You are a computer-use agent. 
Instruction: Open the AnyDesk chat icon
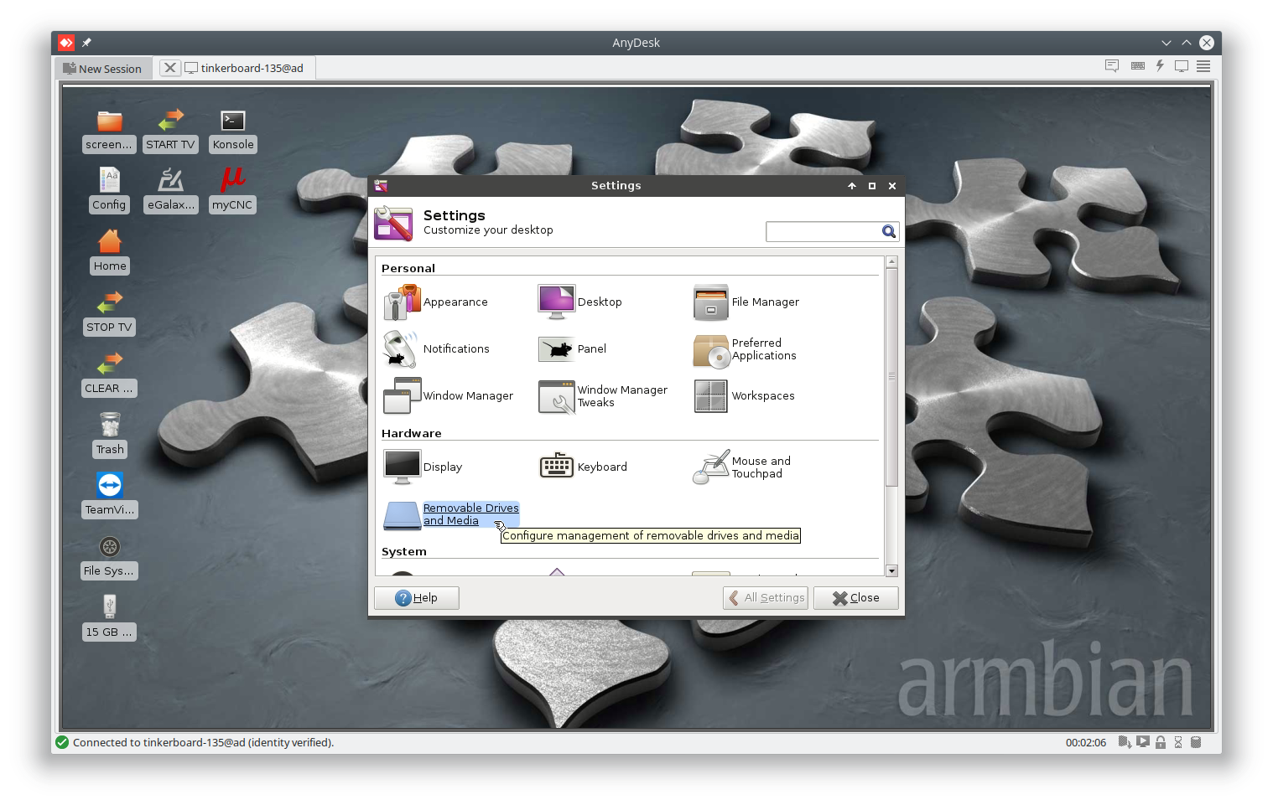point(1112,66)
